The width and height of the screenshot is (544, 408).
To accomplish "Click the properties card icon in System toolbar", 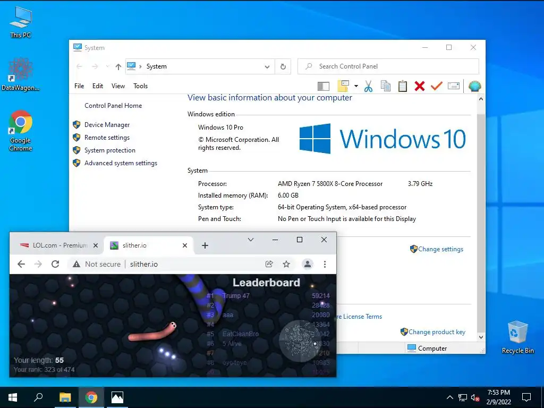I will click(454, 86).
